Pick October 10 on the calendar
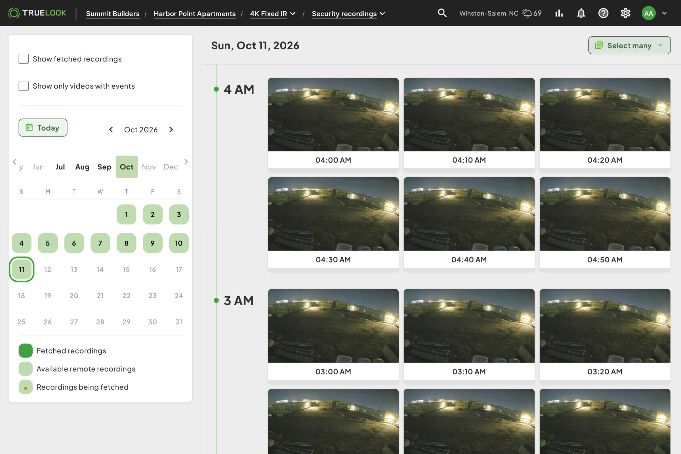The image size is (681, 454). click(x=179, y=243)
